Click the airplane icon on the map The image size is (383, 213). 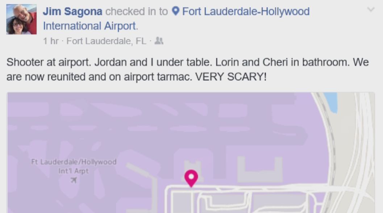click(x=74, y=180)
